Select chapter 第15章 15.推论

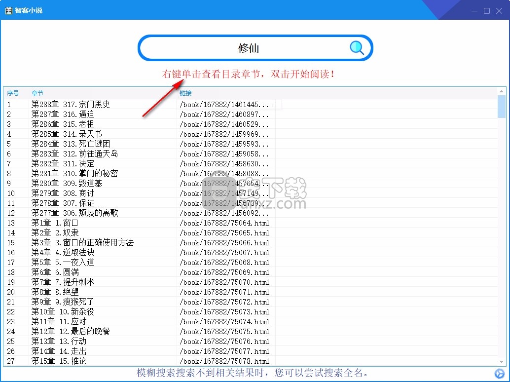coord(59,361)
